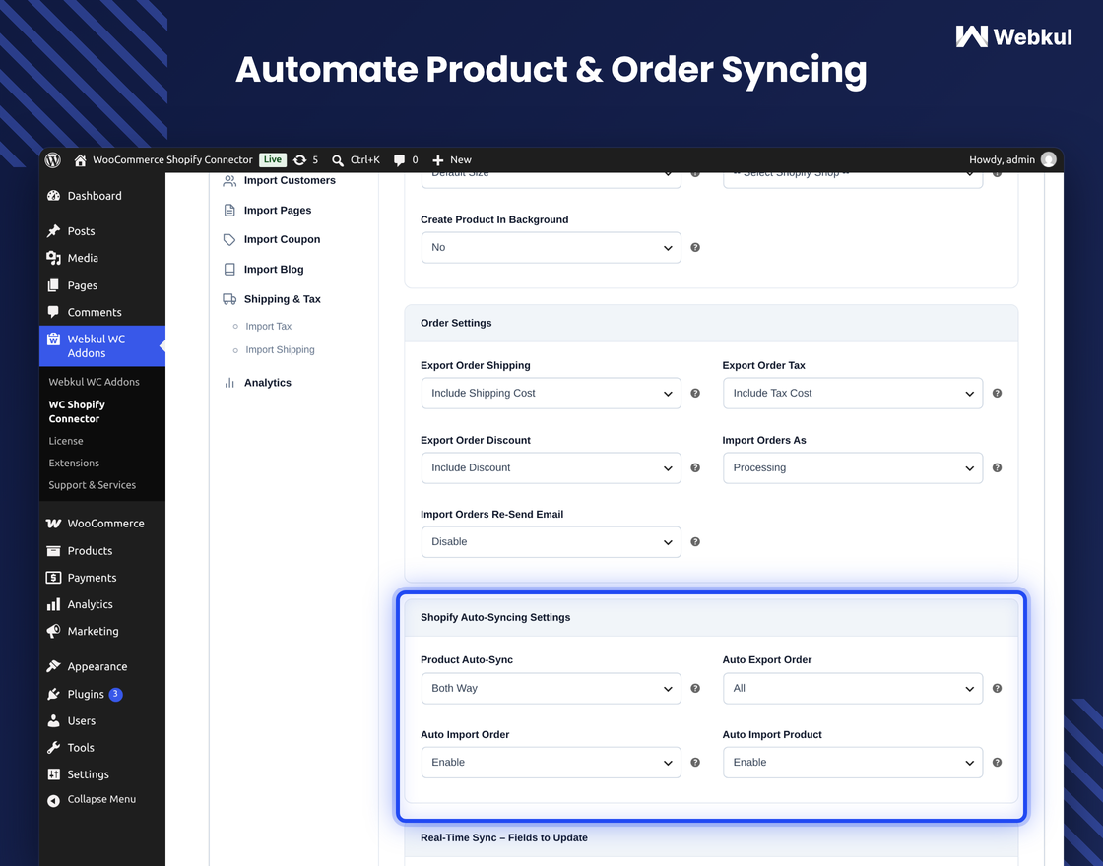Click the Appearance brush icon

tap(53, 666)
